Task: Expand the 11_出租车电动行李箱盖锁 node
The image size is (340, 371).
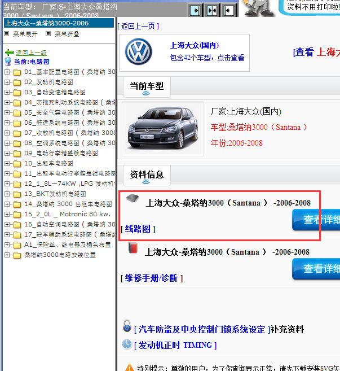Action: pyautogui.click(x=7, y=174)
